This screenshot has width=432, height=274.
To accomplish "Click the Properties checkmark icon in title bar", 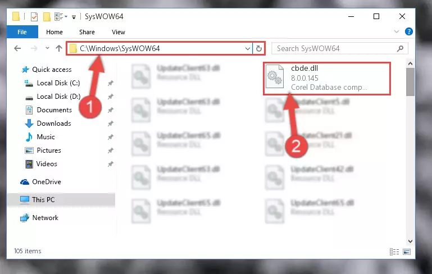I will 34,17.
